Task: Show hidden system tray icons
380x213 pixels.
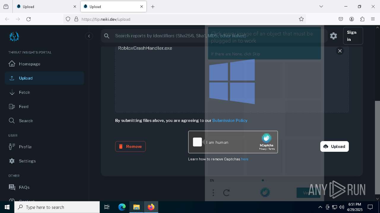Action: [x=320, y=207]
